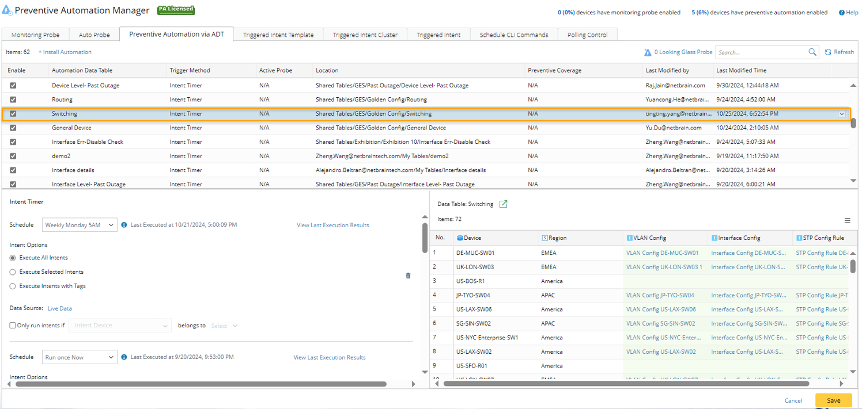The height and width of the screenshot is (409, 862).
Task: Open the Run once Now schedule dropdown
Action: click(80, 357)
